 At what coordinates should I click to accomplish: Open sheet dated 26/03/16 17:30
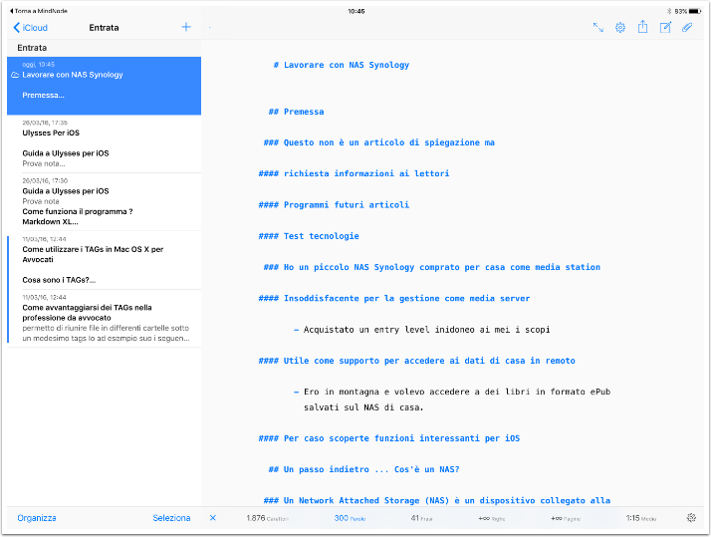[105, 202]
